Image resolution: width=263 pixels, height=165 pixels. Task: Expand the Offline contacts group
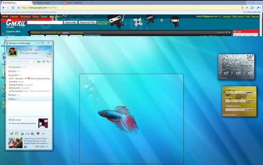tap(12, 99)
